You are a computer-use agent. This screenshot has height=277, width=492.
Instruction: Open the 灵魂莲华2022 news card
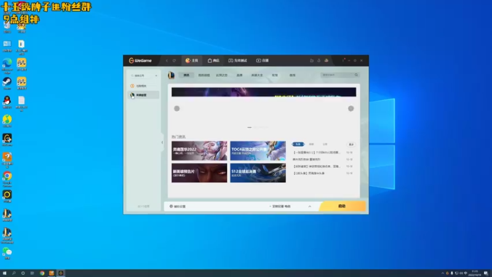point(199,151)
